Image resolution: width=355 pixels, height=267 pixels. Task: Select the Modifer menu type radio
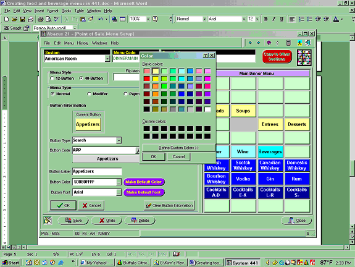click(89, 94)
